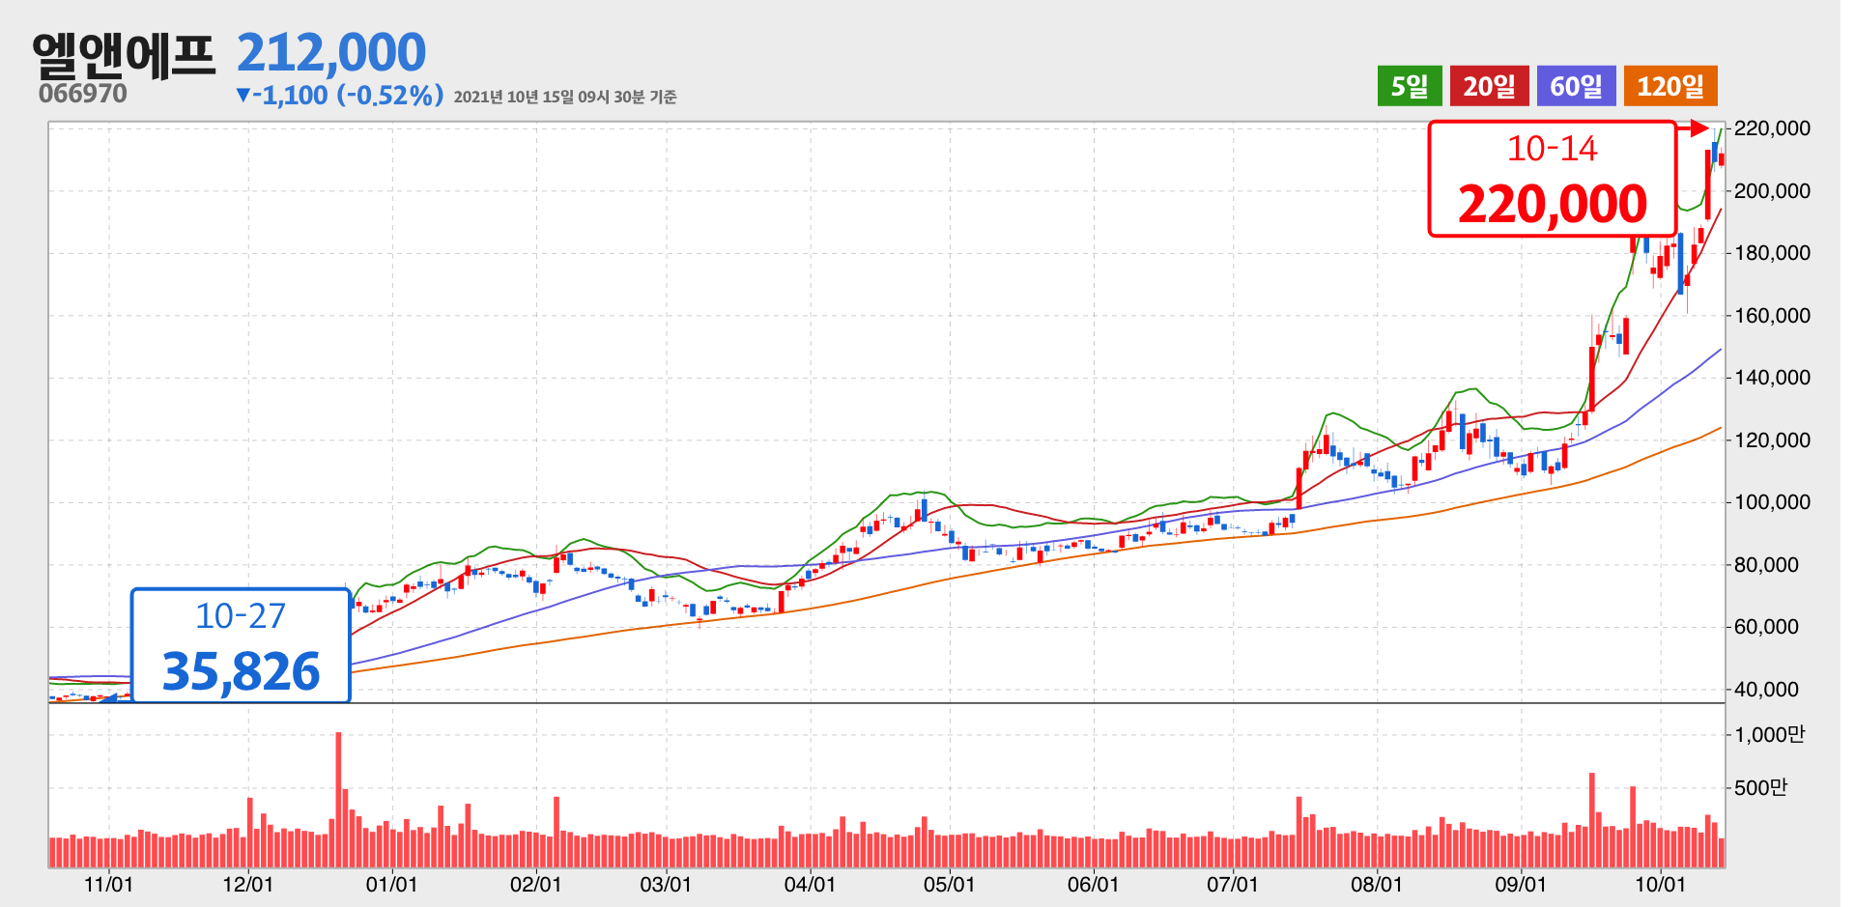This screenshot has height=907, width=1855.
Task: Click the 60,000 price axis label
Action: (1766, 627)
